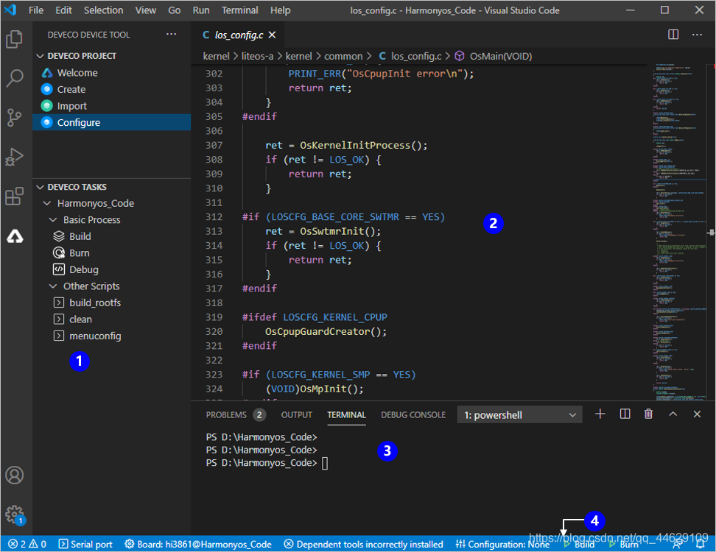Switch to the TERMINAL panel tab
The width and height of the screenshot is (716, 552).
coord(346,414)
